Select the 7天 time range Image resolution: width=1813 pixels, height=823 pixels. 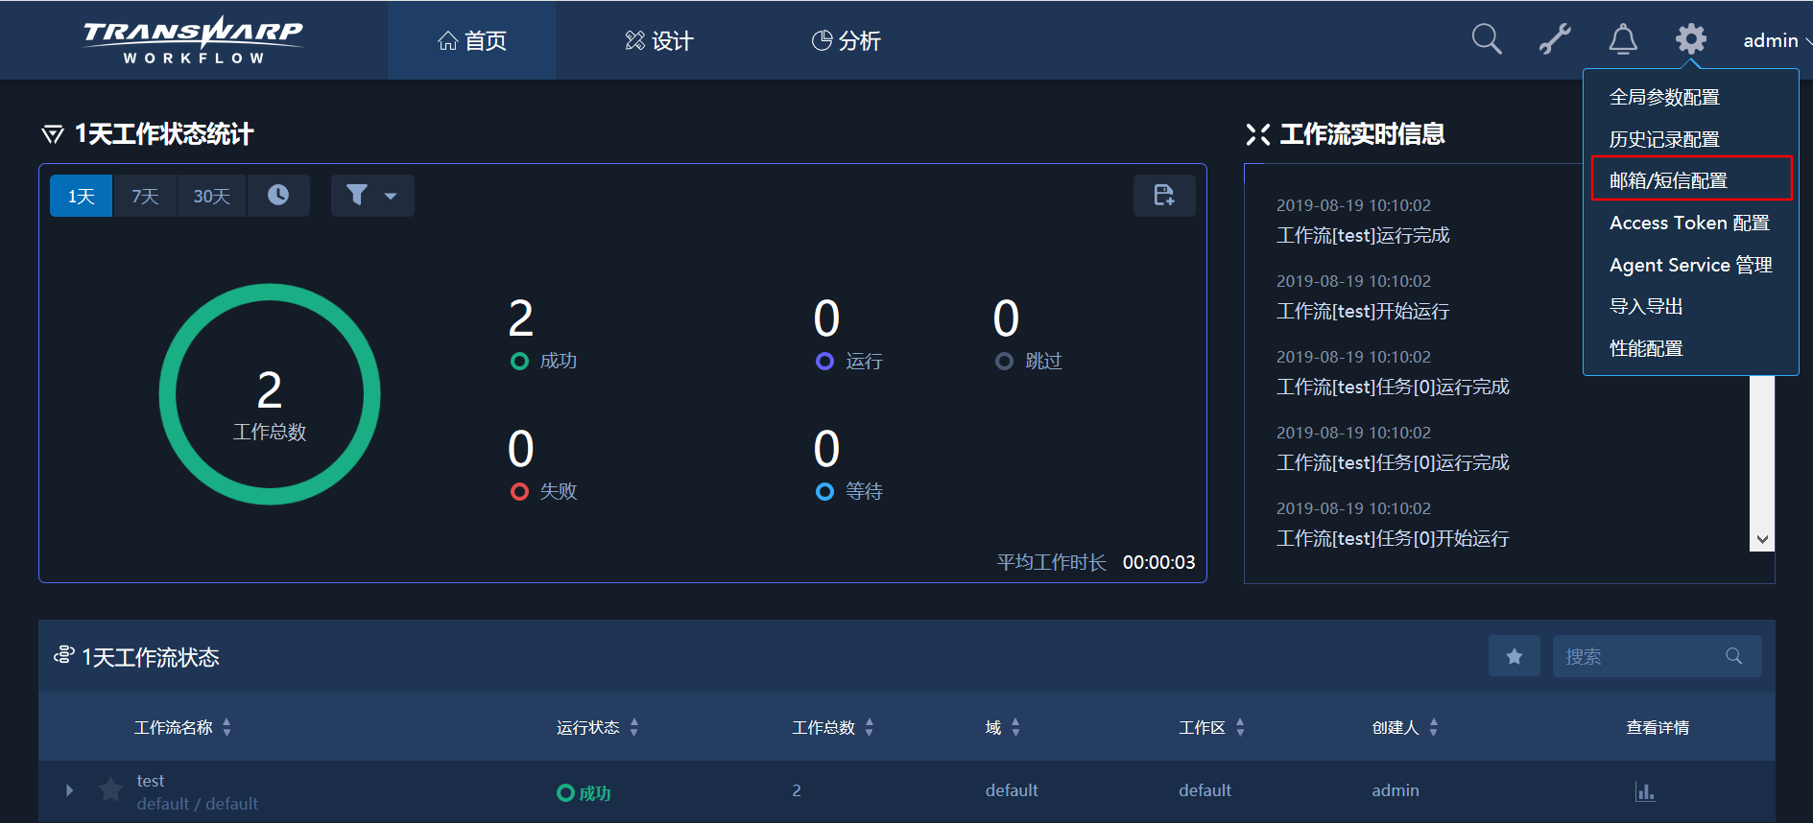click(x=145, y=196)
